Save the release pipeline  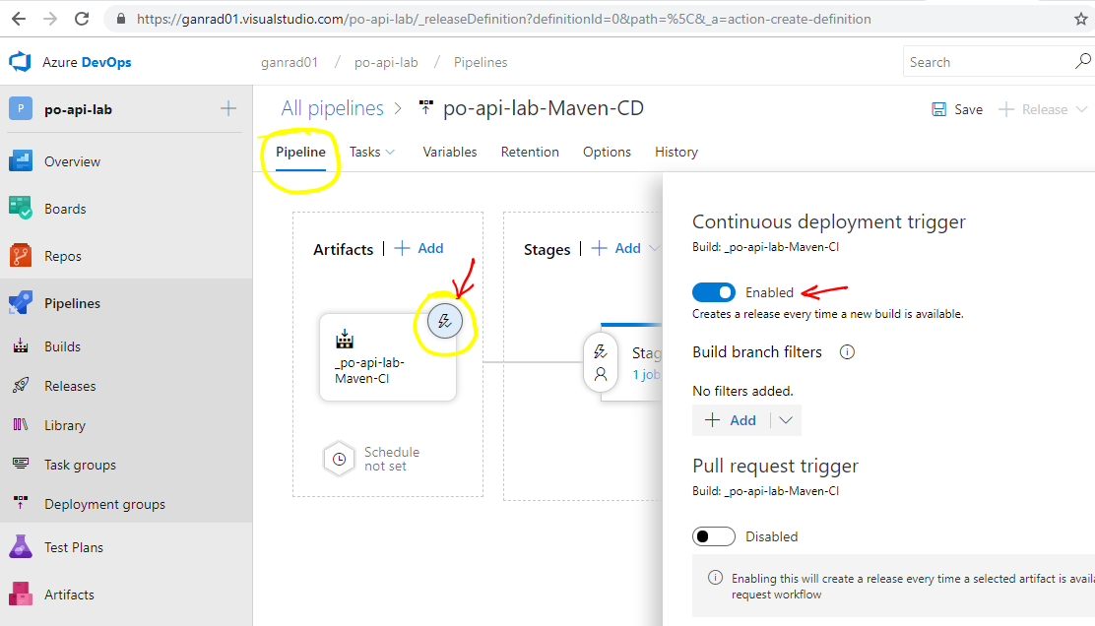click(x=957, y=109)
